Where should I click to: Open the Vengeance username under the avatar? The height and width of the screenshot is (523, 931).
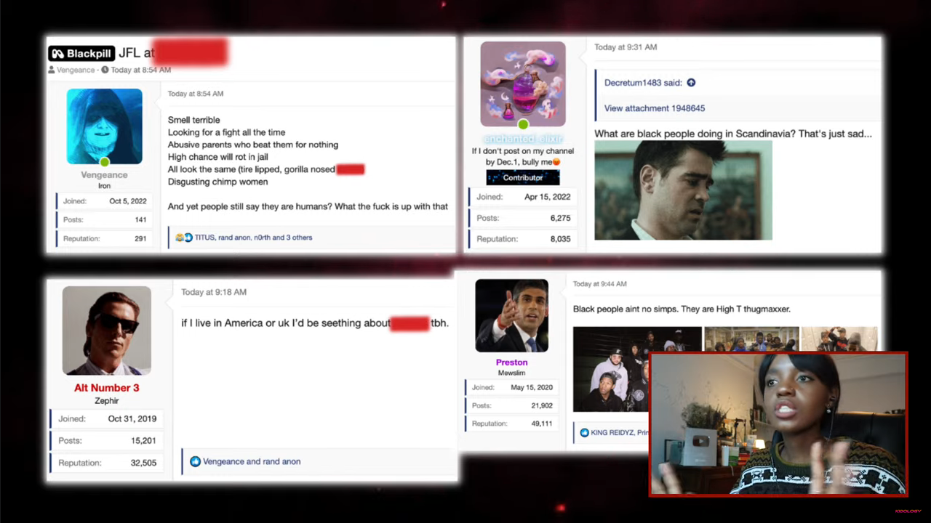pyautogui.click(x=104, y=175)
